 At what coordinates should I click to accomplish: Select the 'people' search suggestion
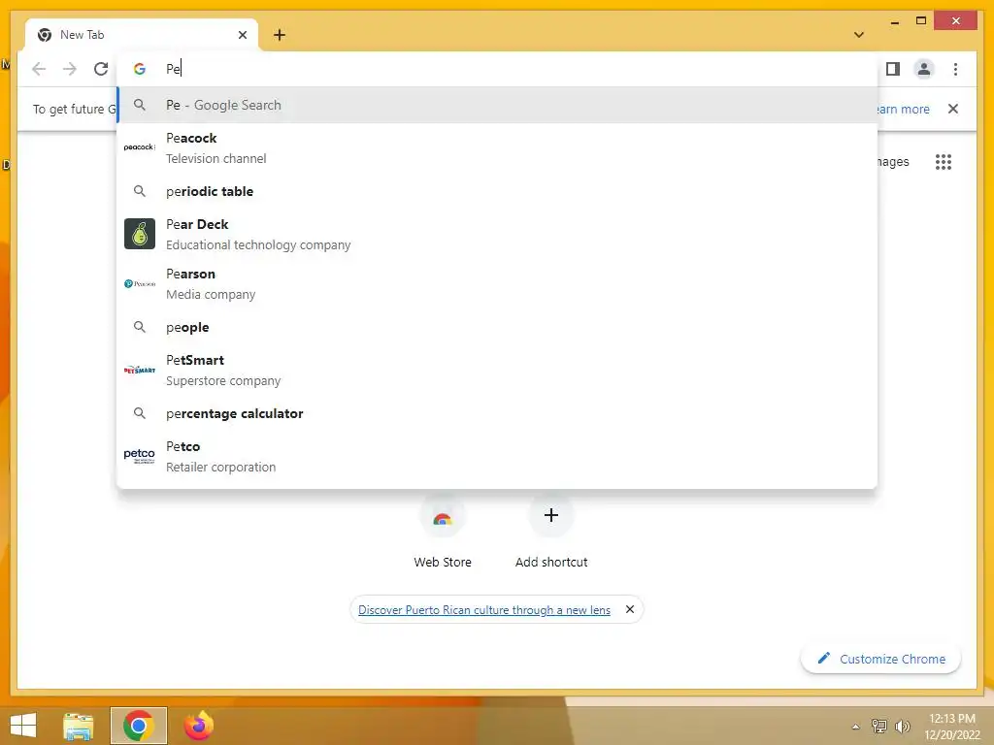click(x=497, y=328)
